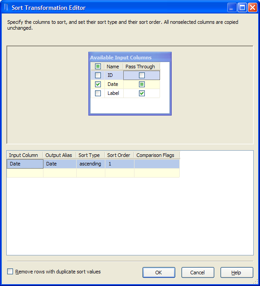Uncheck Pass Through checkbox for Label
The width and height of the screenshot is (260, 286).
142,93
